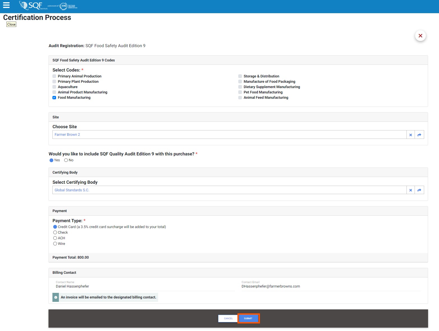Open the Choose Site lookup arrow
The width and height of the screenshot is (439, 331).
[x=419, y=135]
